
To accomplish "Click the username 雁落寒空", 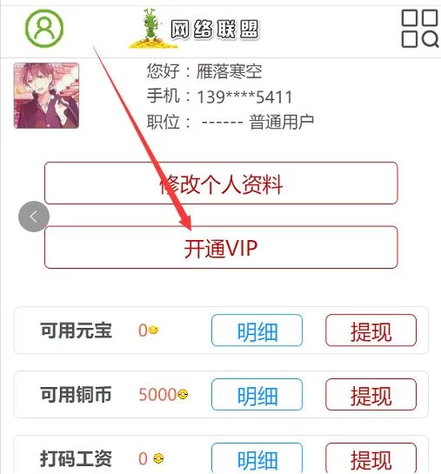I will click(230, 71).
